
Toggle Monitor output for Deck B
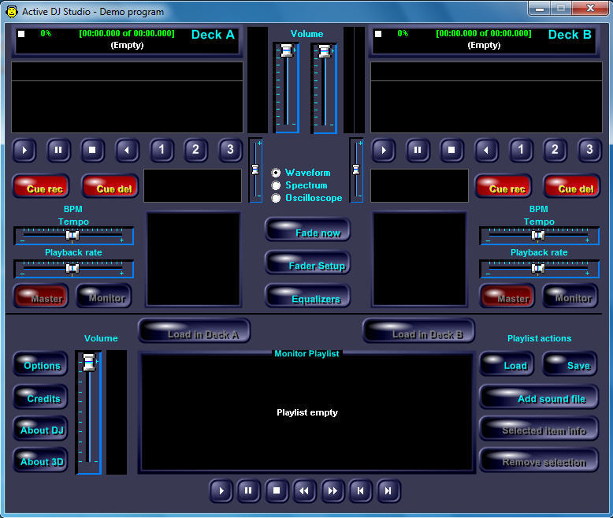tap(570, 296)
